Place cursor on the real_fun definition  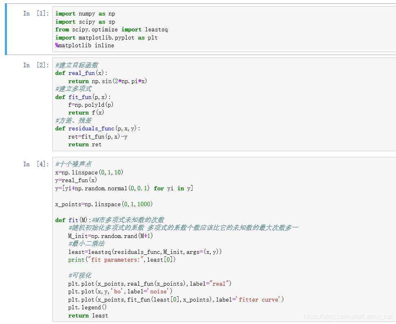click(81, 73)
